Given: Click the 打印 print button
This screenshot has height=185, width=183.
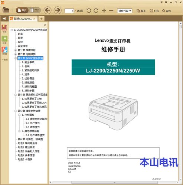Looking at the screenshot, I should (154, 11).
